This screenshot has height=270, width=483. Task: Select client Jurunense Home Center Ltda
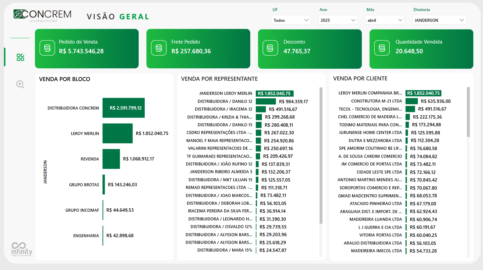tap(371, 133)
